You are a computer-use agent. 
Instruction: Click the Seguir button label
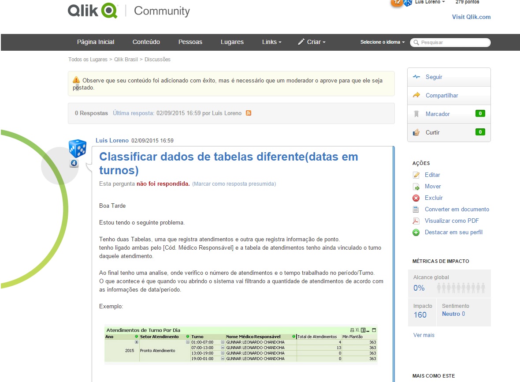(x=434, y=77)
